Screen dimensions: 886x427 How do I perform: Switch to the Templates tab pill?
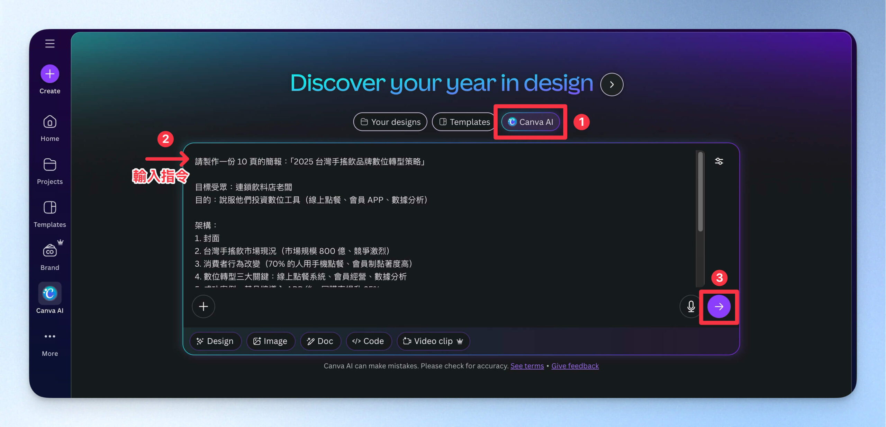tap(464, 122)
